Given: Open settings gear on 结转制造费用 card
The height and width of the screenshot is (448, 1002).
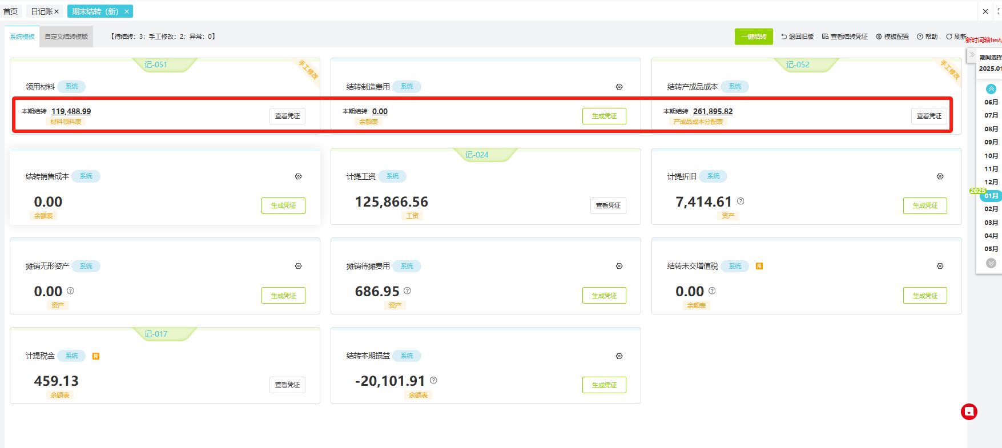Looking at the screenshot, I should (619, 87).
